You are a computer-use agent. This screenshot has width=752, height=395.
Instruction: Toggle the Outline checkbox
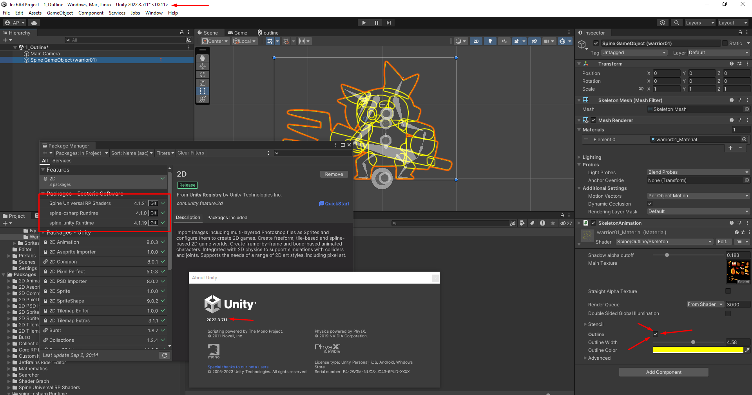656,334
